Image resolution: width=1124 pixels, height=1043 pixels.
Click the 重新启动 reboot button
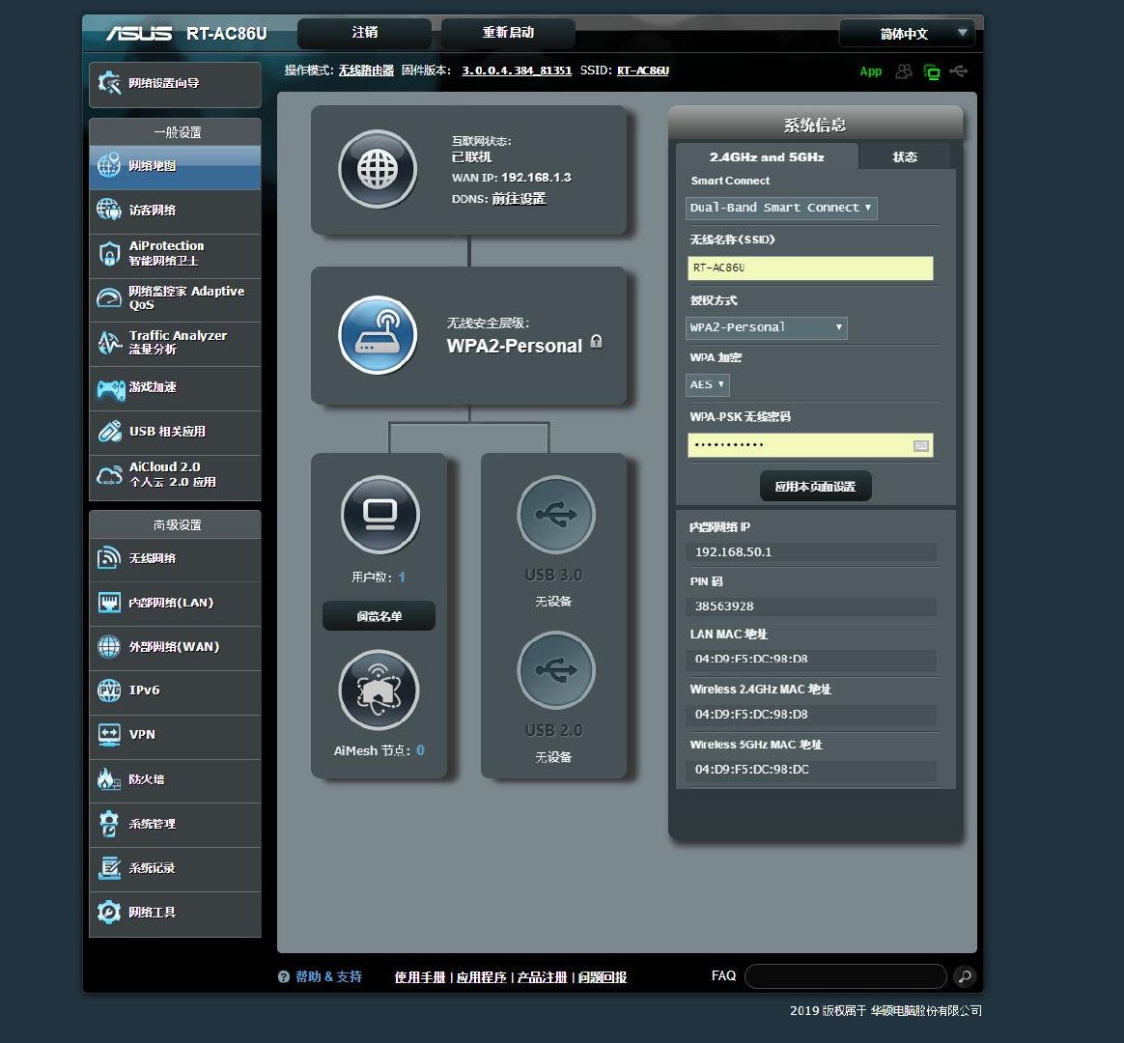[508, 33]
